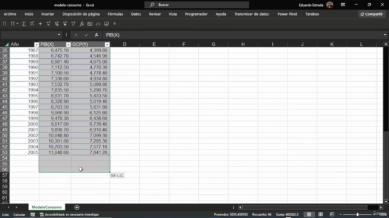This screenshot has width=389, height=218.
Task: Click the Compartir button
Action: [371, 14]
